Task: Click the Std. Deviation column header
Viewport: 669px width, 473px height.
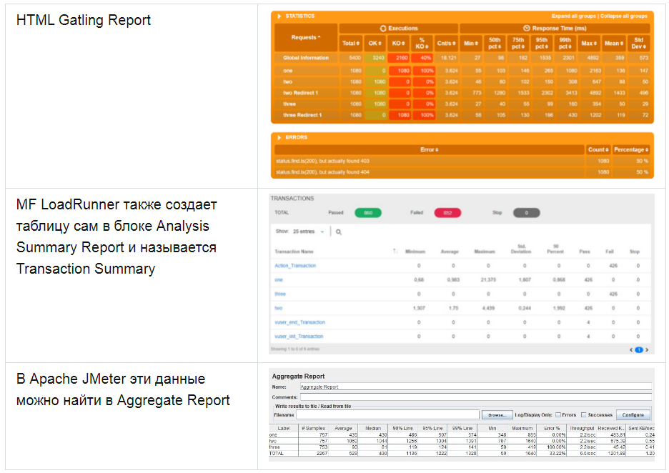Action: (521, 249)
